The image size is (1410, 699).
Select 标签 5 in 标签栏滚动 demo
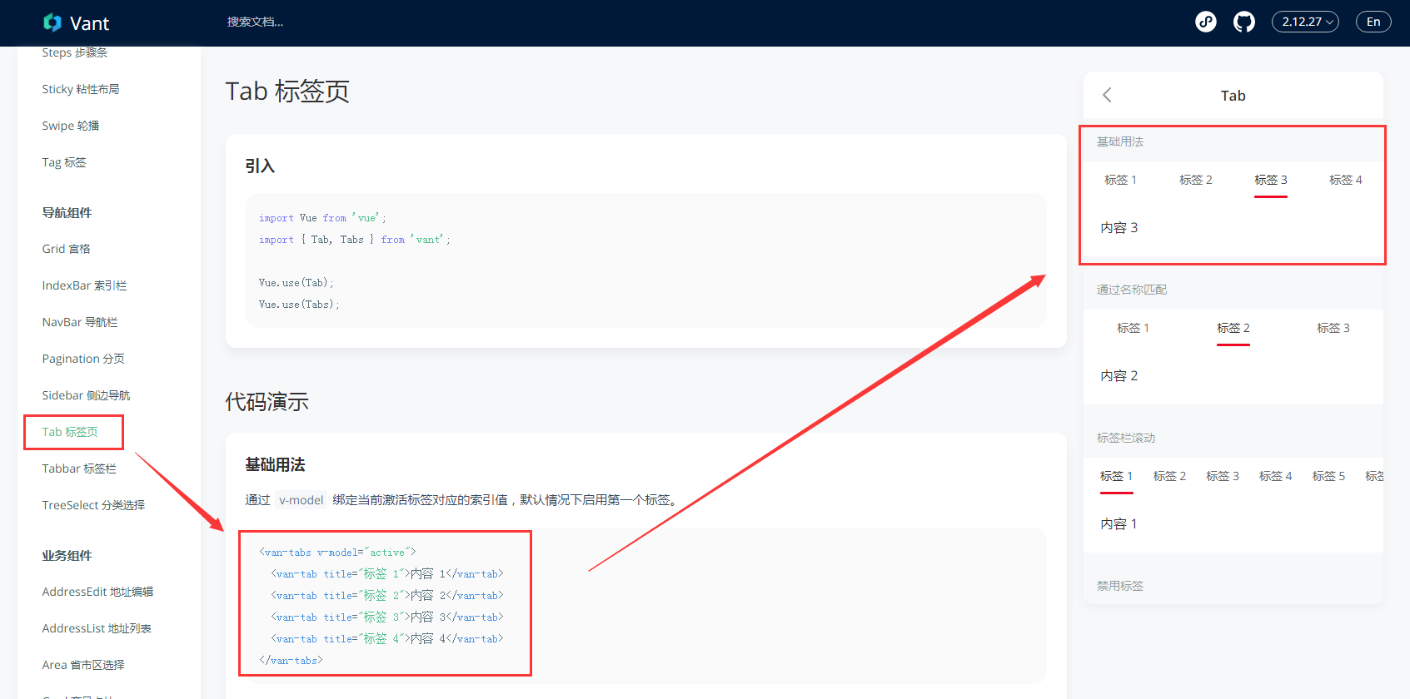(1329, 476)
